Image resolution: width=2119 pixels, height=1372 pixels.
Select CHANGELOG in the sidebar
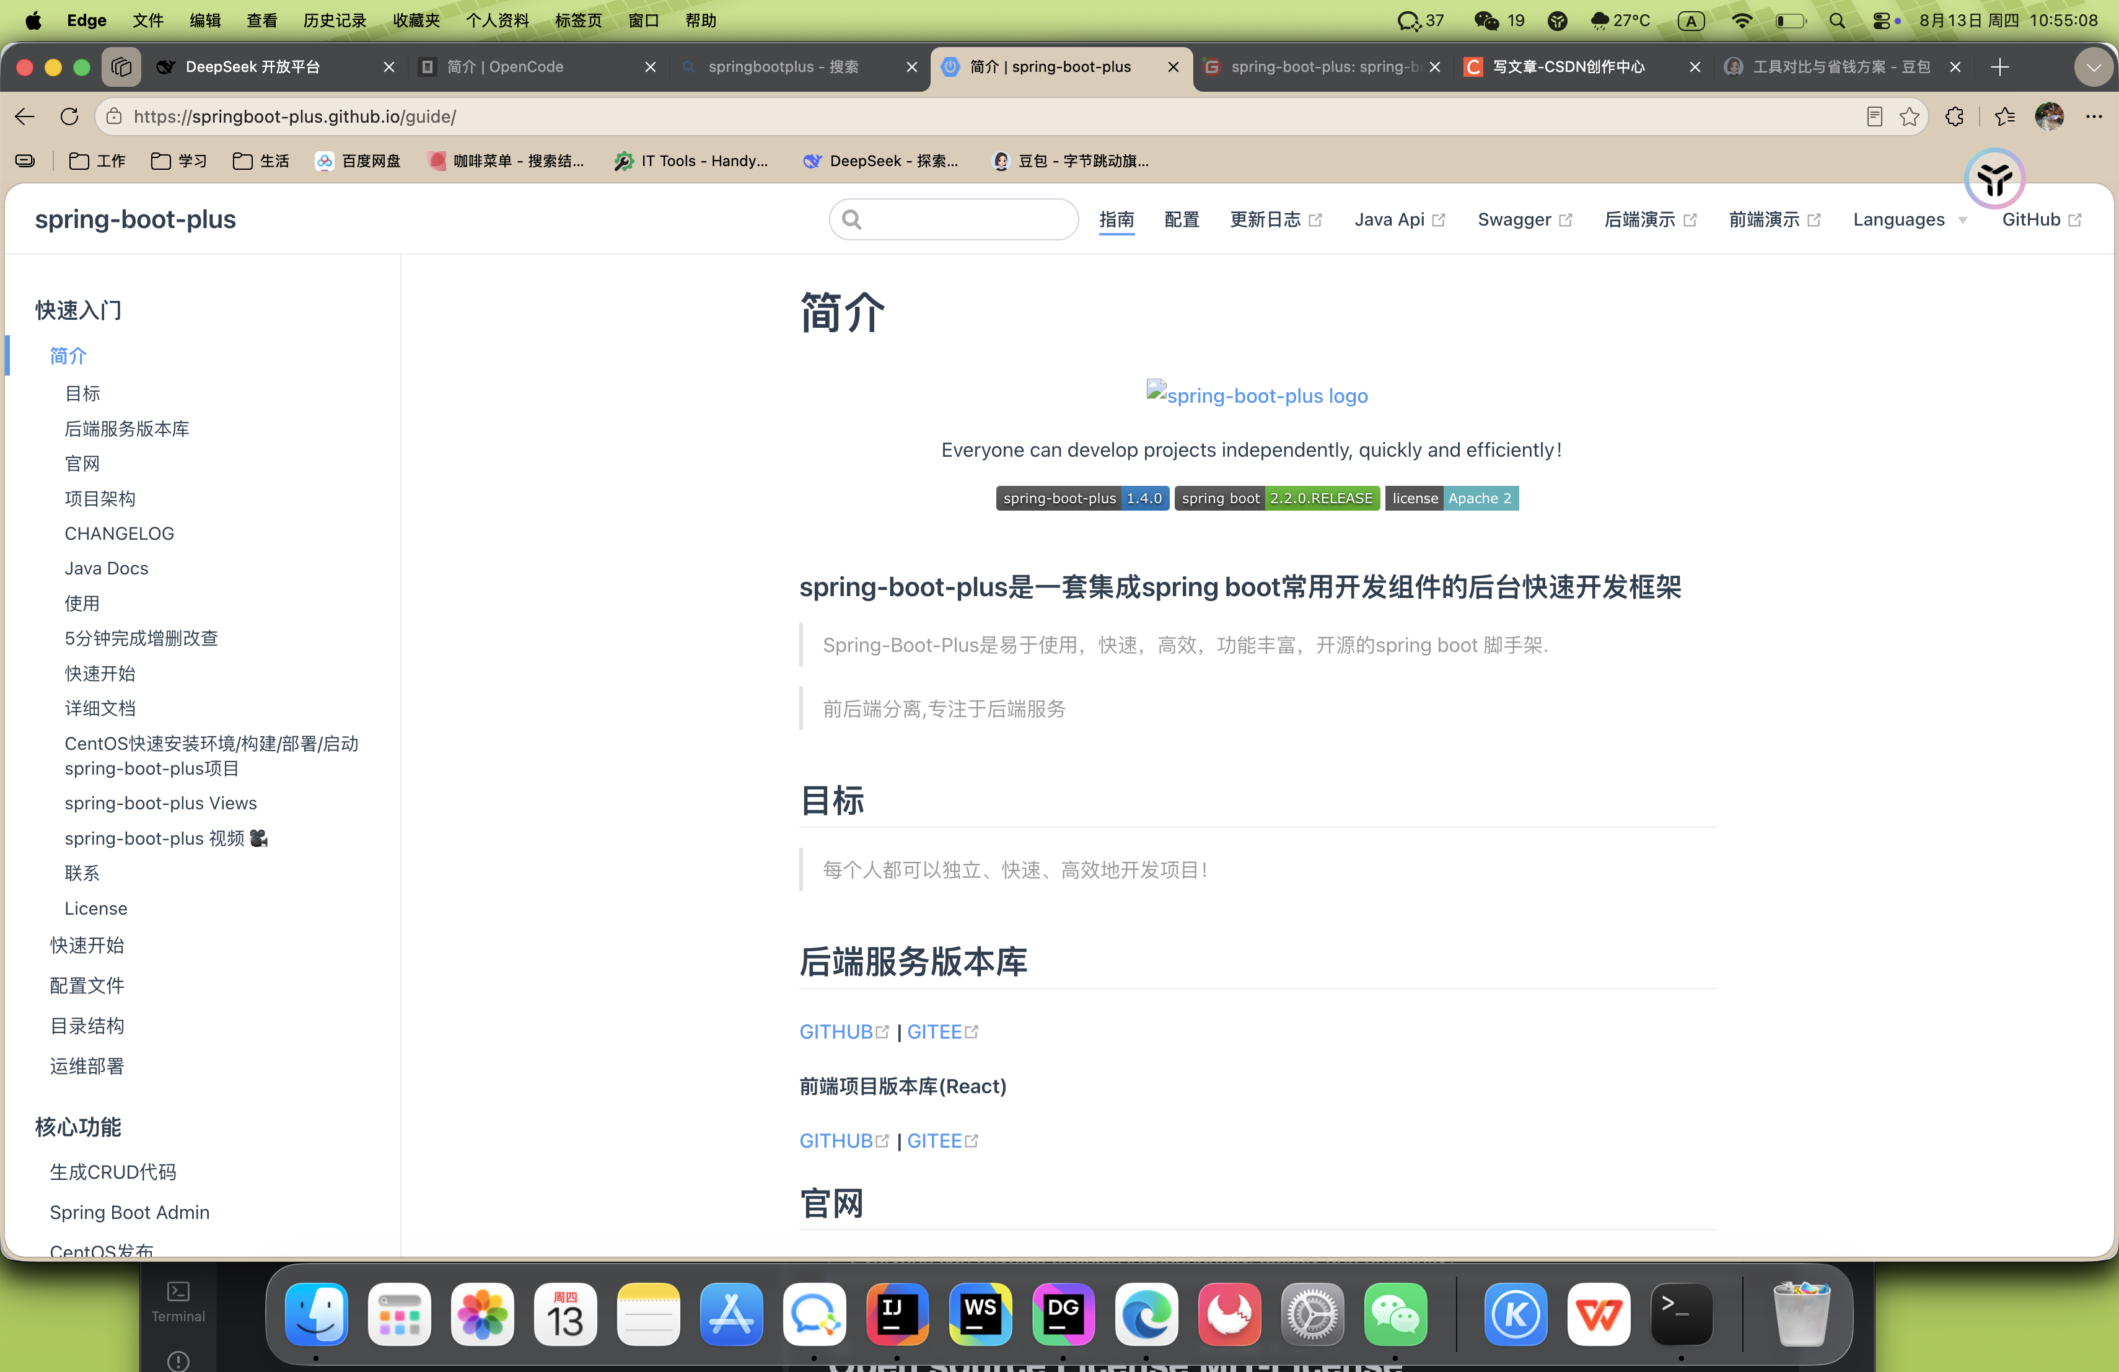120,534
